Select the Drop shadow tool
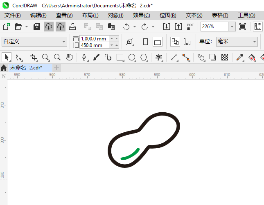Viewport: 264px width, 205px height. pos(213,58)
